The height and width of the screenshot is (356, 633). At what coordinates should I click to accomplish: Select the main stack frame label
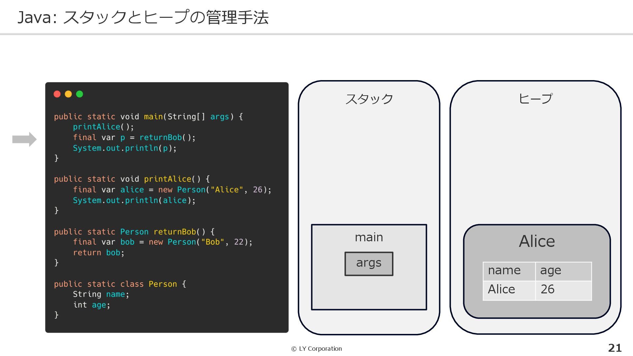coord(369,237)
